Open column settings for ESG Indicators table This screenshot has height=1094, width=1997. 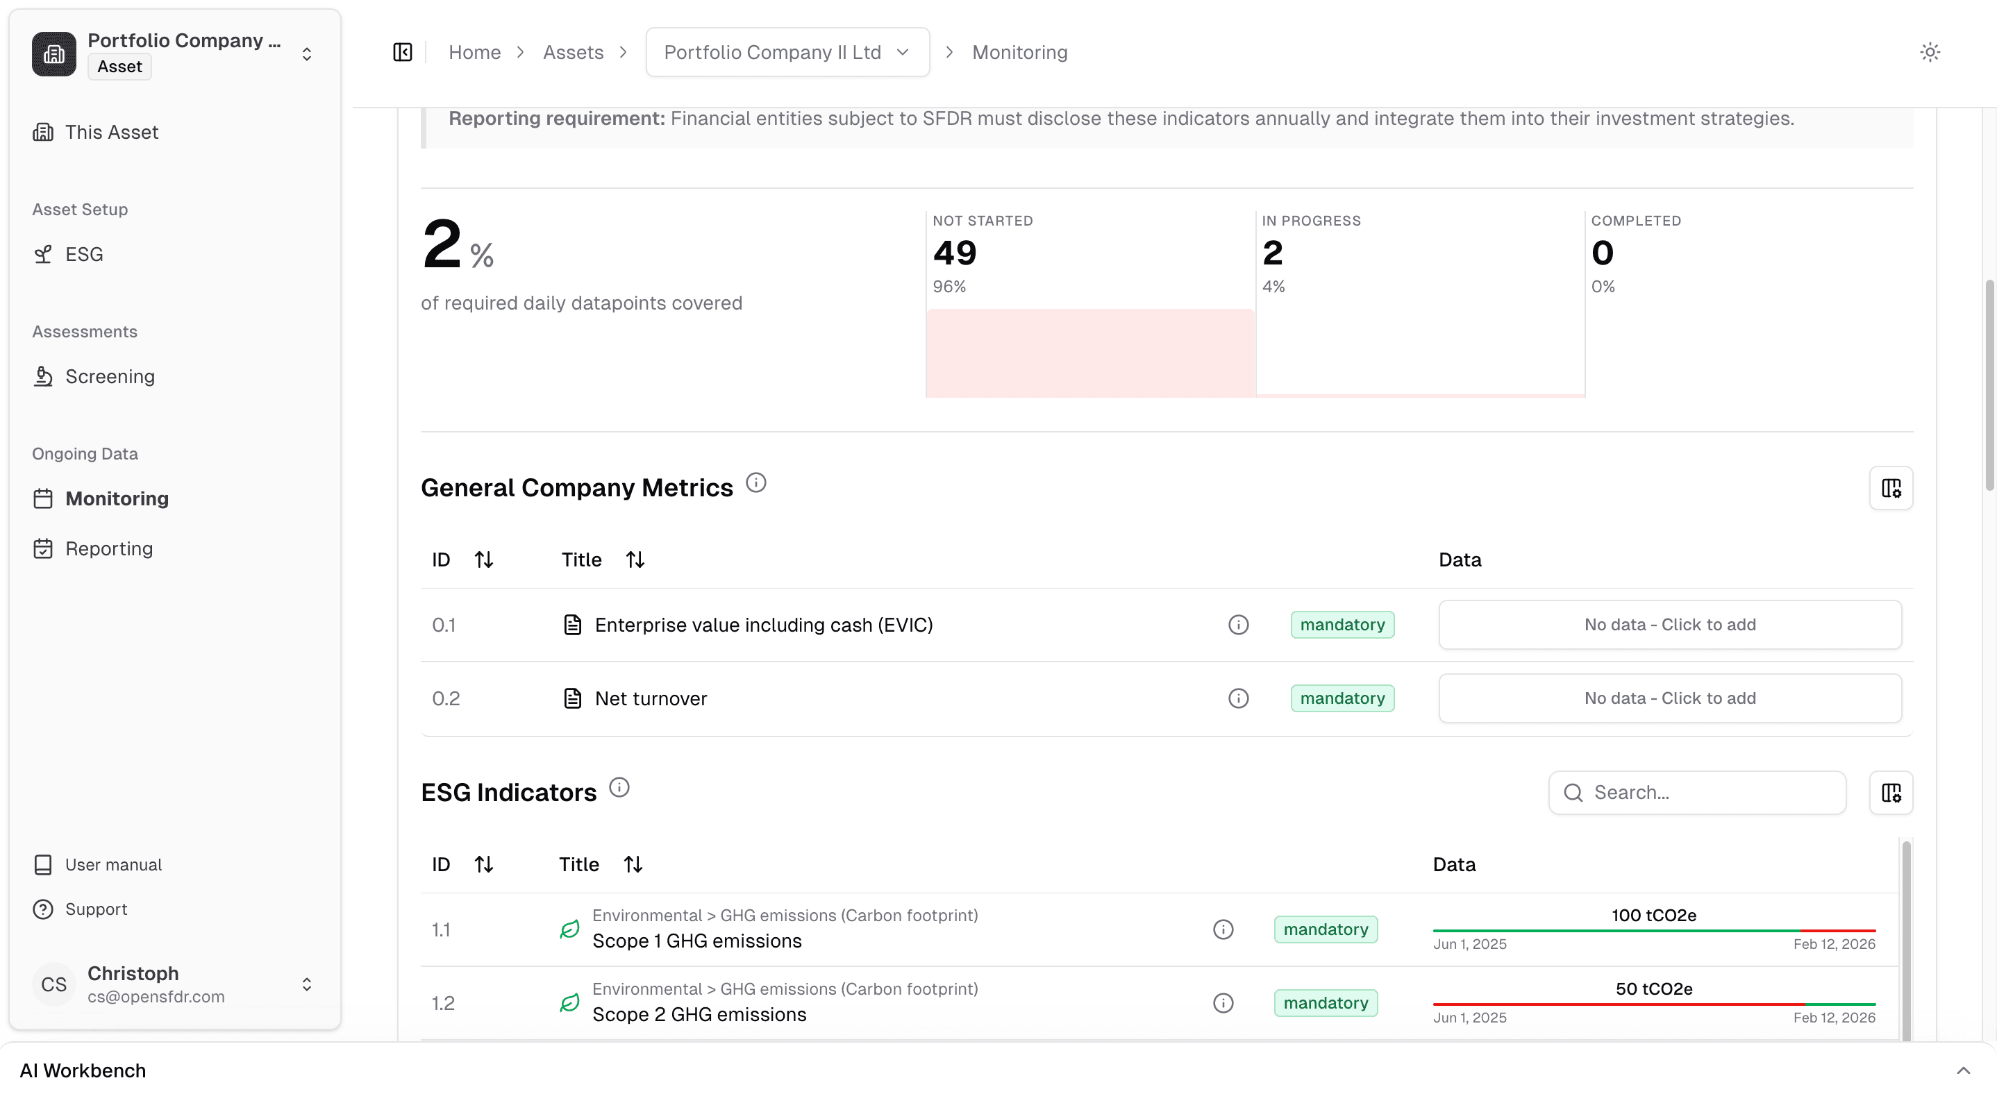(x=1891, y=793)
